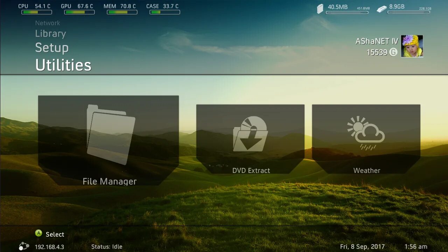Click the memory unit storage icon
The image size is (448, 252).
(320, 9)
